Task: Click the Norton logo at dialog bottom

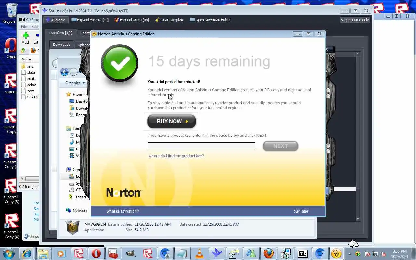Action: (x=123, y=192)
